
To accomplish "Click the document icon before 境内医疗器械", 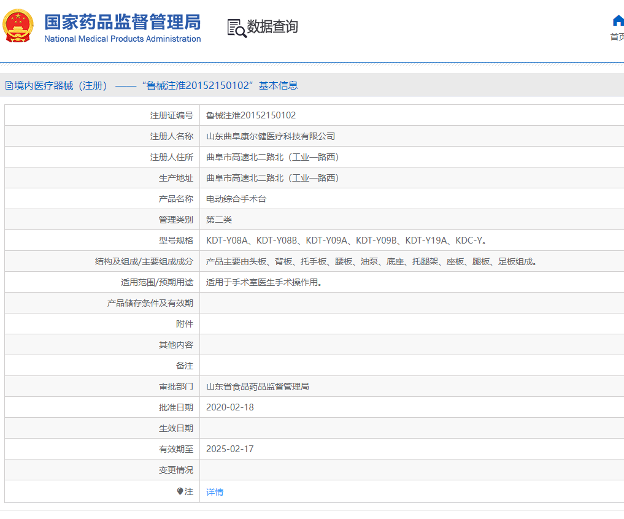I will coord(9,85).
